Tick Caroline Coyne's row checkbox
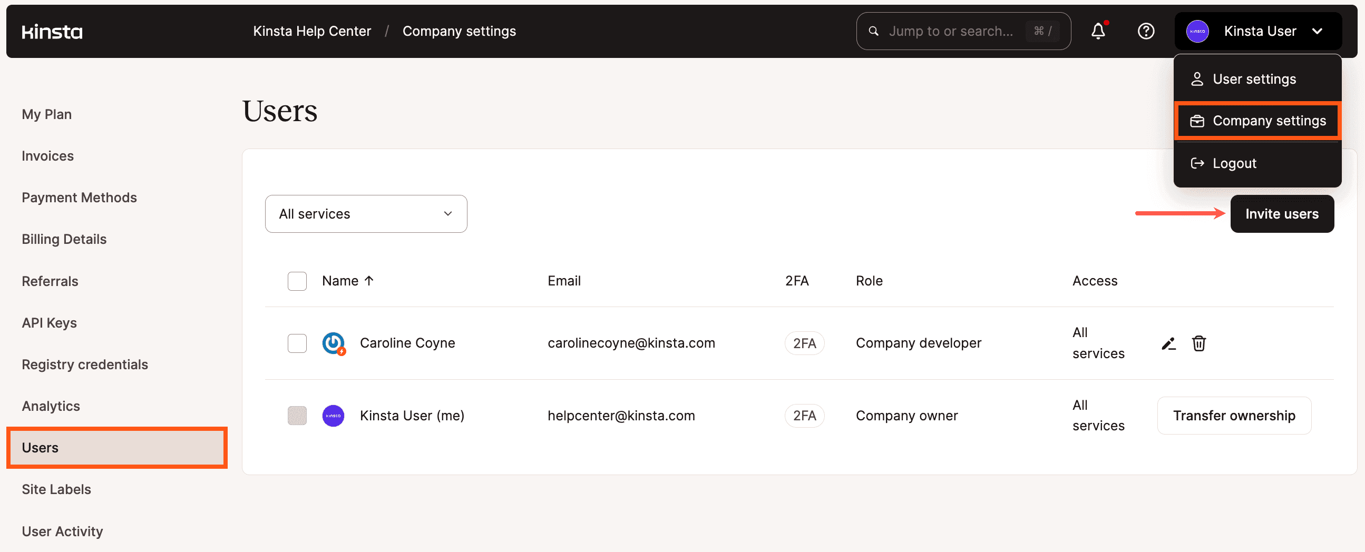Image resolution: width=1365 pixels, height=552 pixels. coord(297,343)
